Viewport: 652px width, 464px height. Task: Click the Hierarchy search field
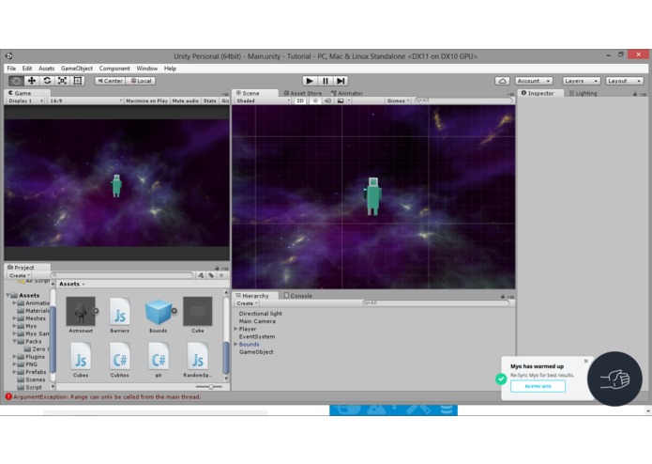coord(436,303)
